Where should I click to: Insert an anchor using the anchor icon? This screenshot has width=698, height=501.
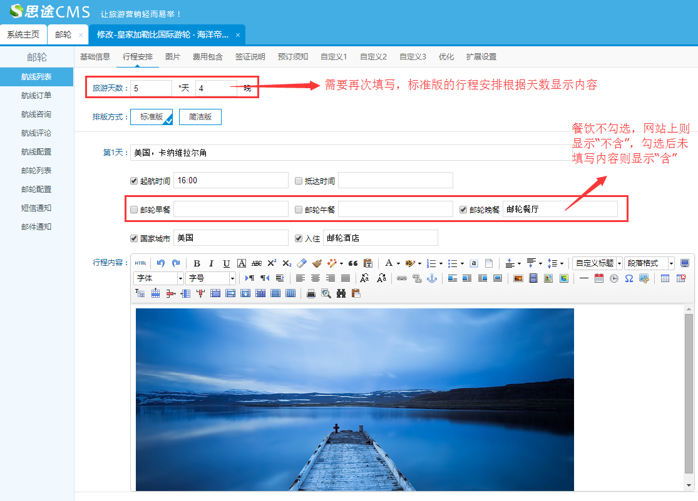click(431, 278)
